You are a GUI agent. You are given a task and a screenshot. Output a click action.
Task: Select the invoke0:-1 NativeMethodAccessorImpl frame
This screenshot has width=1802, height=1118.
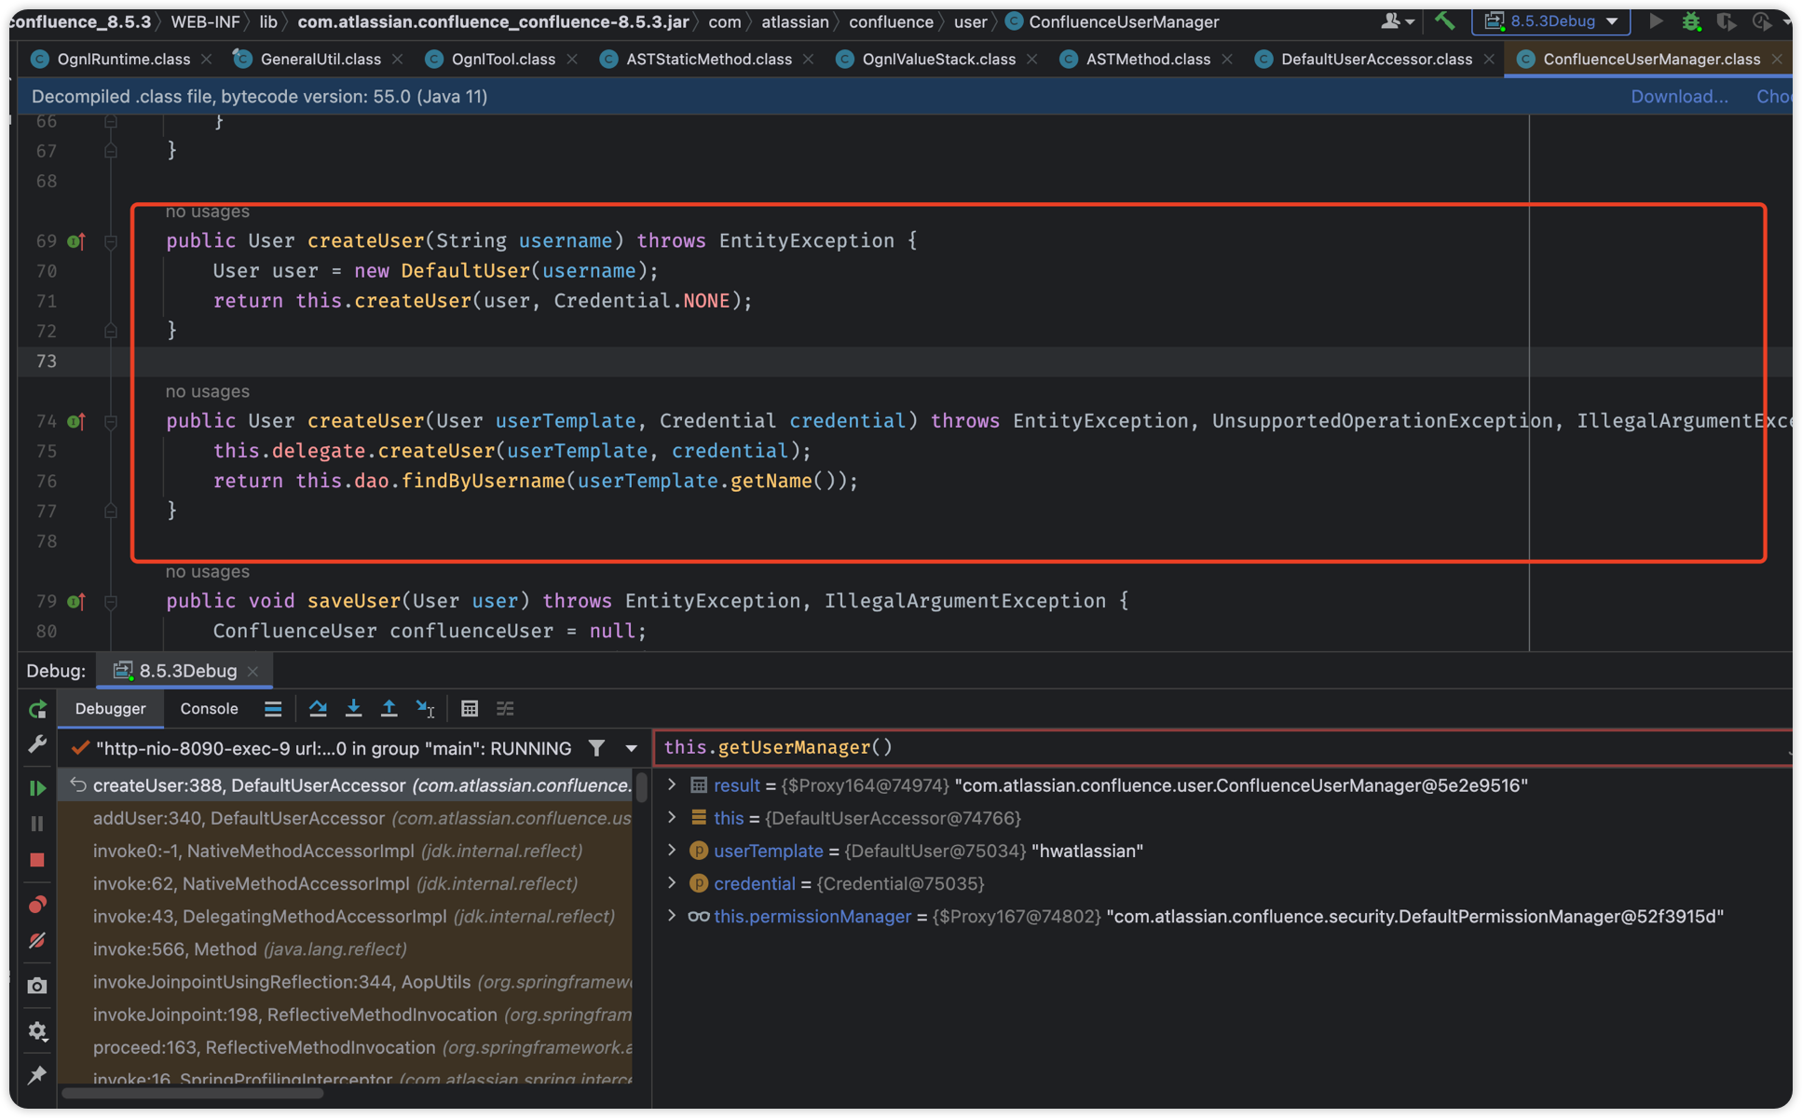click(346, 851)
